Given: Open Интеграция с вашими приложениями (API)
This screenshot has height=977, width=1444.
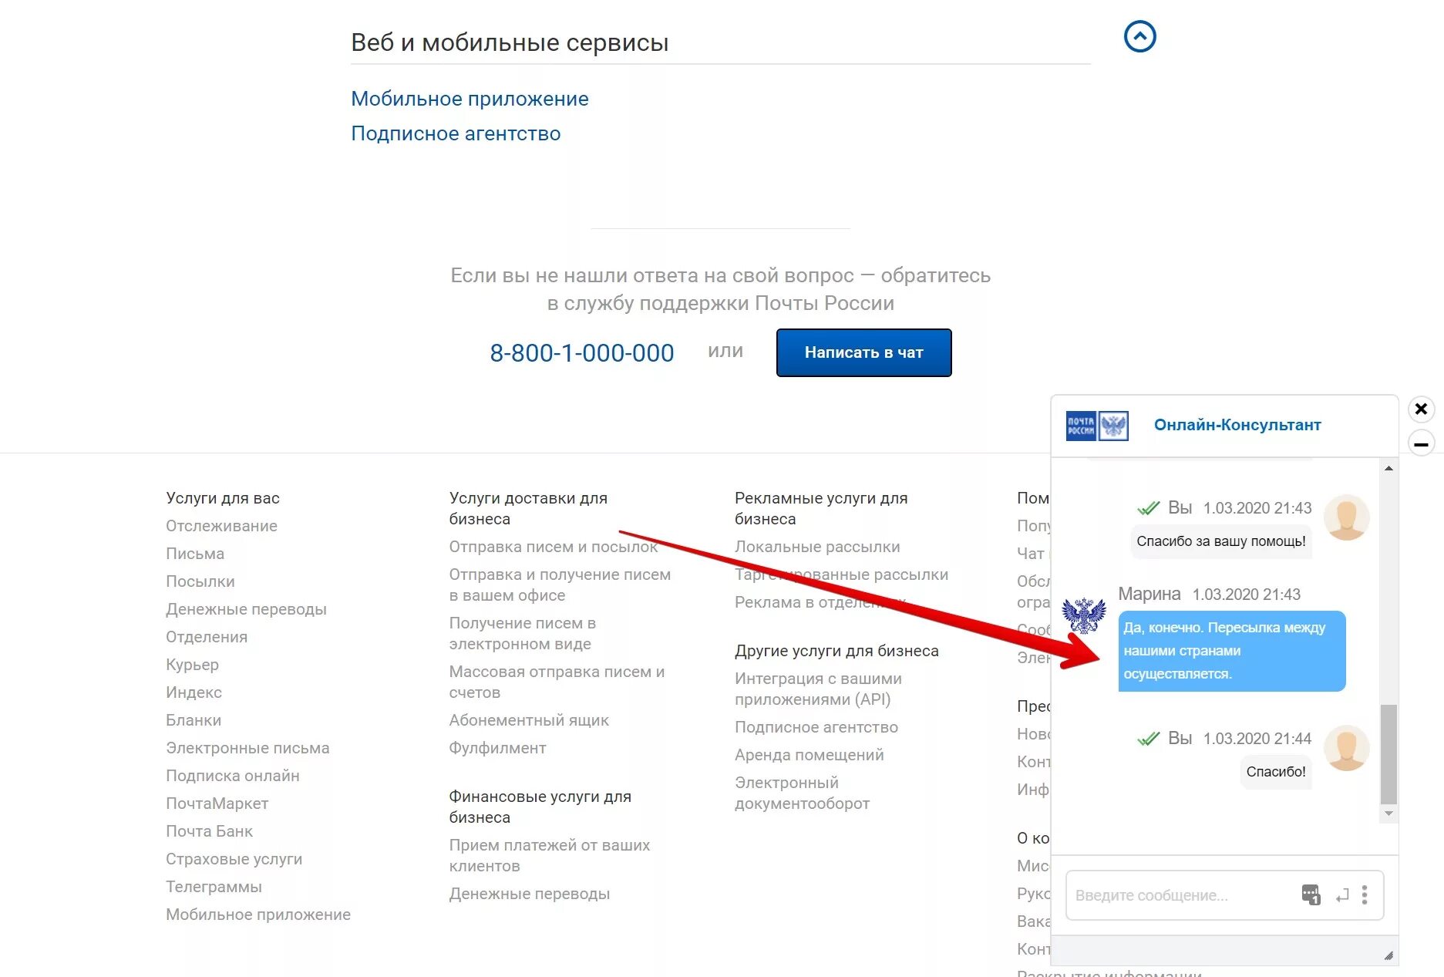Looking at the screenshot, I should [818, 689].
